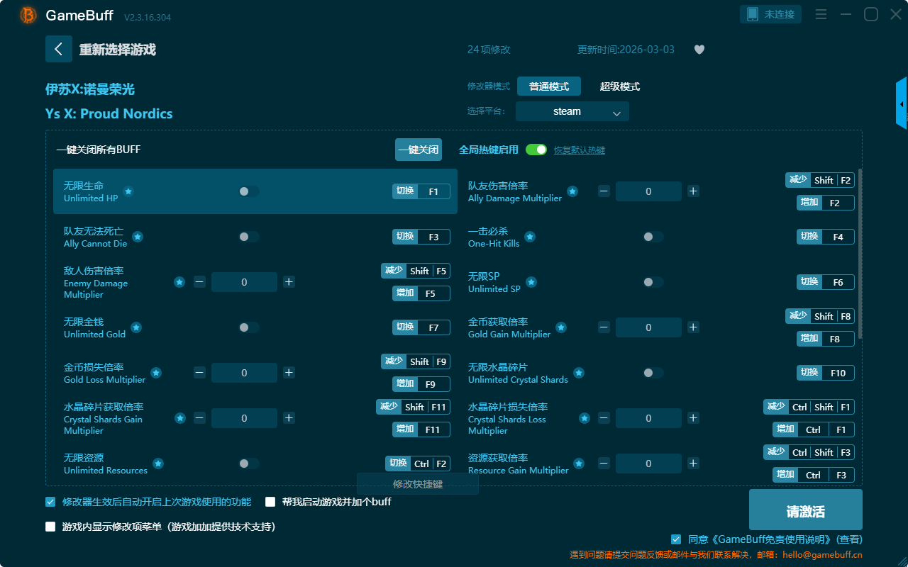Open the hamburger menu in title bar

coord(821,14)
